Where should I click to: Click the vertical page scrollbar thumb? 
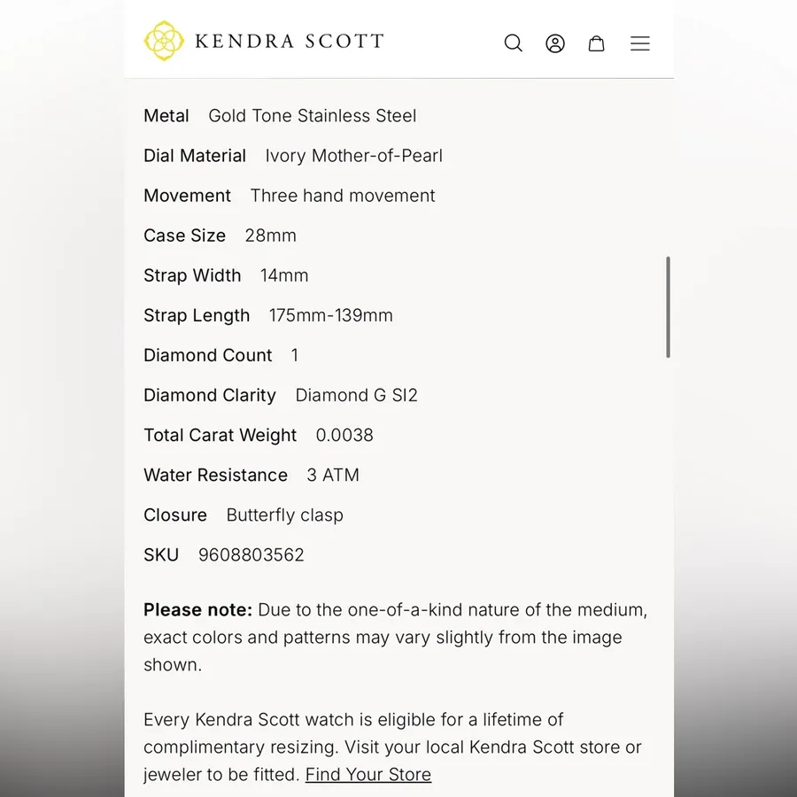click(x=668, y=307)
